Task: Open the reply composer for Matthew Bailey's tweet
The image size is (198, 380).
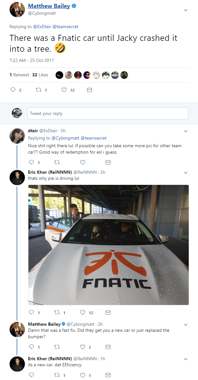Action: click(13, 90)
